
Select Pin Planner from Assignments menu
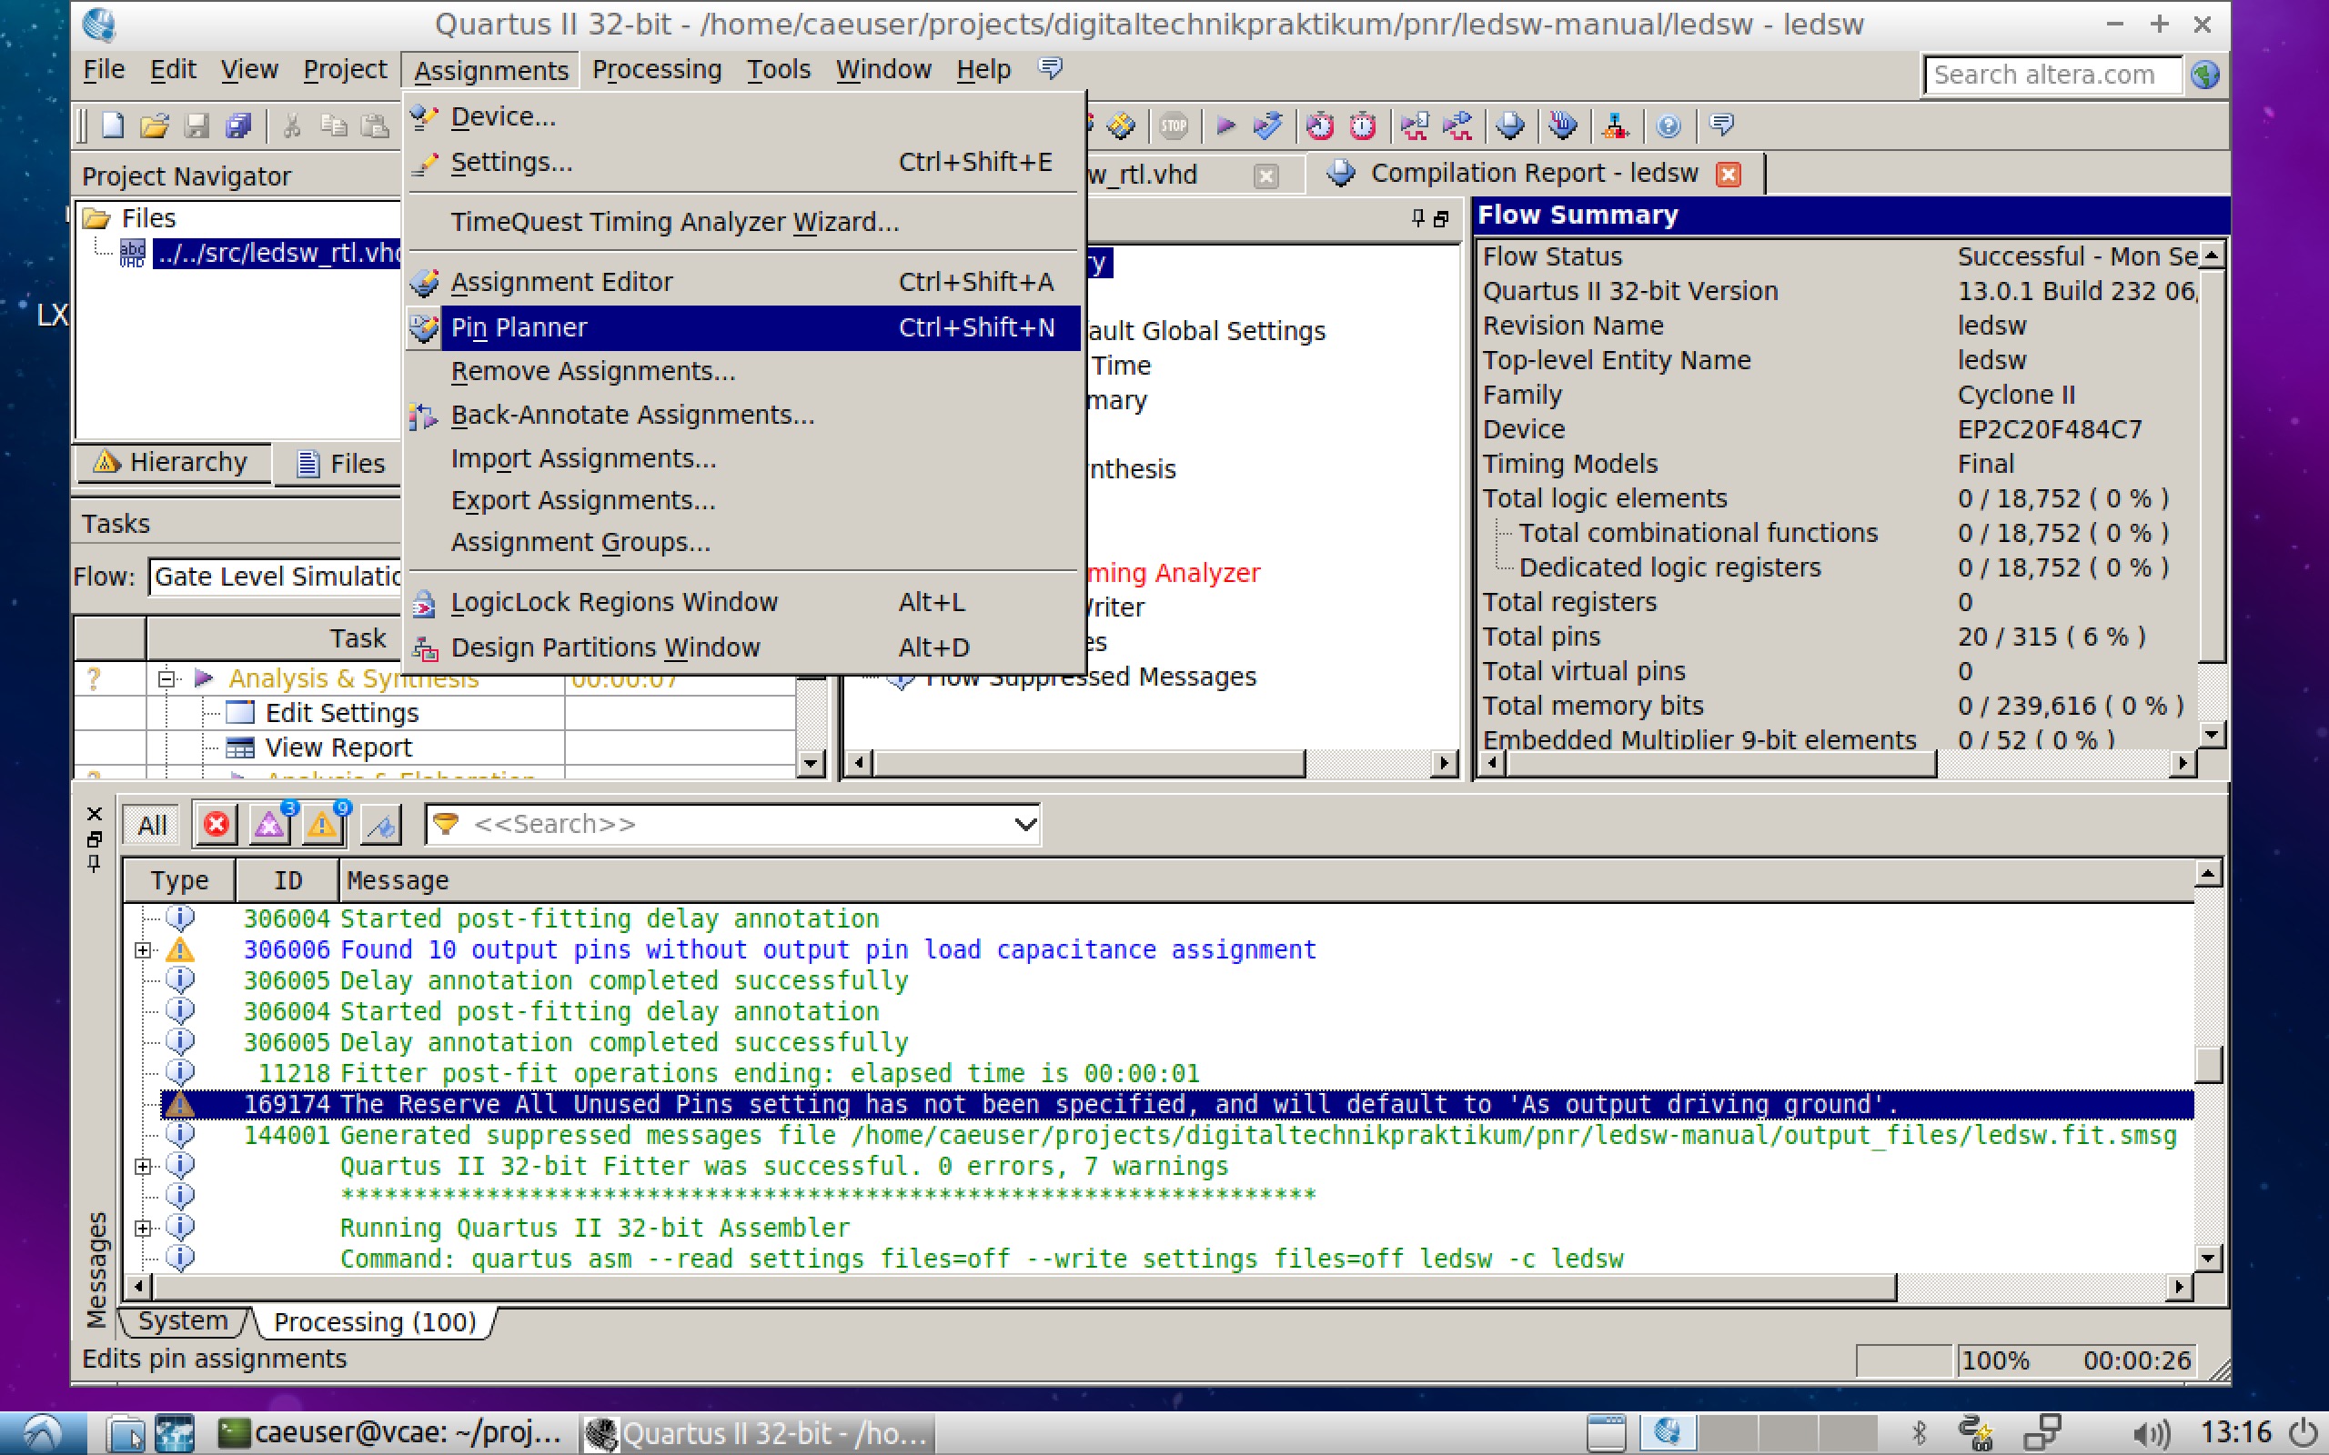point(743,328)
